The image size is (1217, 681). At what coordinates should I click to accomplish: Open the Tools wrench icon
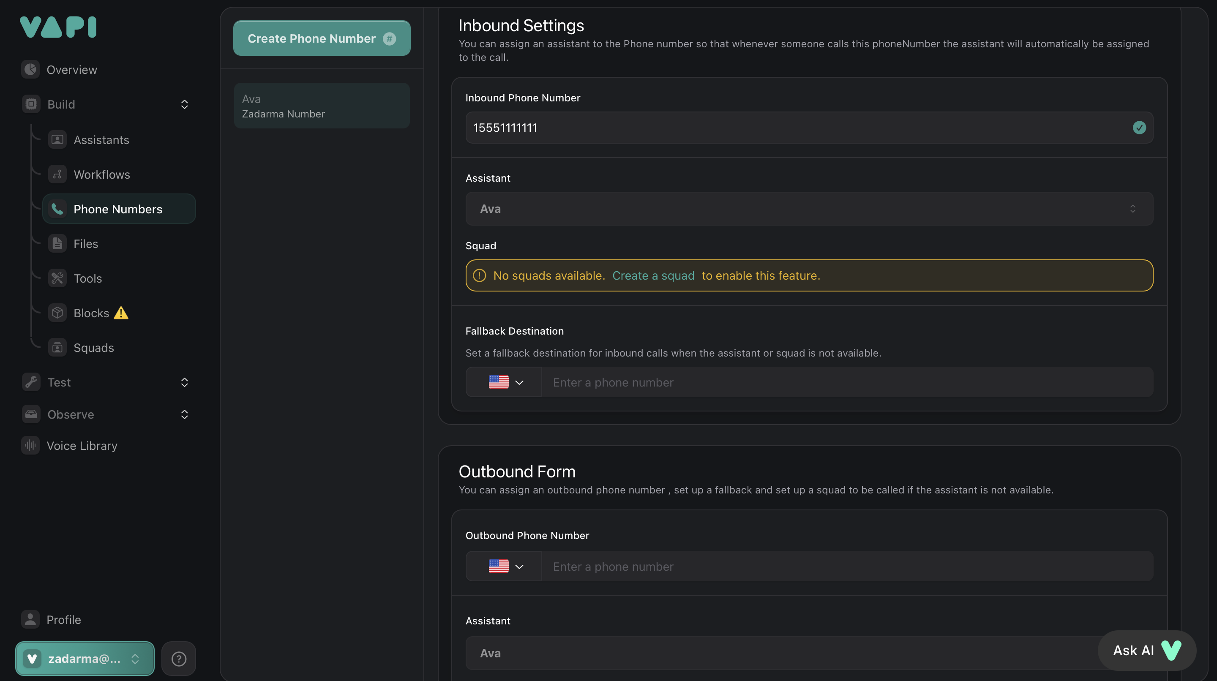click(x=57, y=278)
